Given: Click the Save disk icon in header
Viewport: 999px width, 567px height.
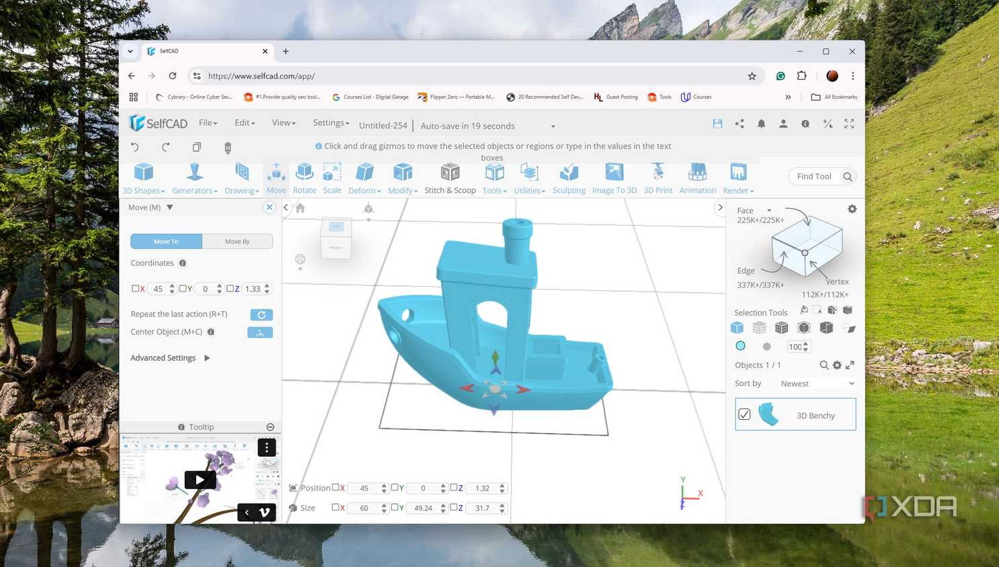Looking at the screenshot, I should click(x=717, y=124).
